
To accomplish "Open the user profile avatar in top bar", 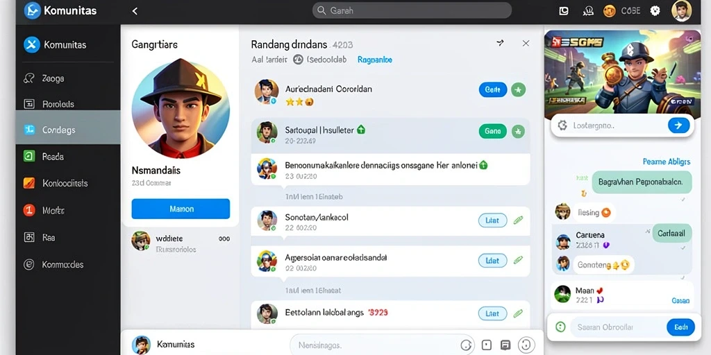I will pyautogui.click(x=681, y=11).
